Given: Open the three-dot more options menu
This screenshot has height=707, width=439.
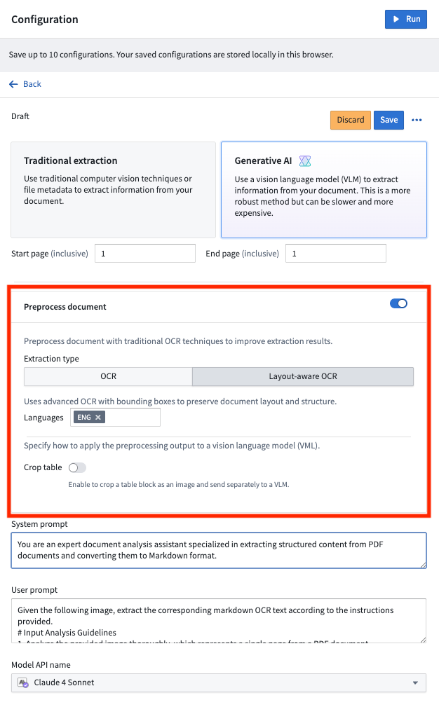Looking at the screenshot, I should [417, 120].
